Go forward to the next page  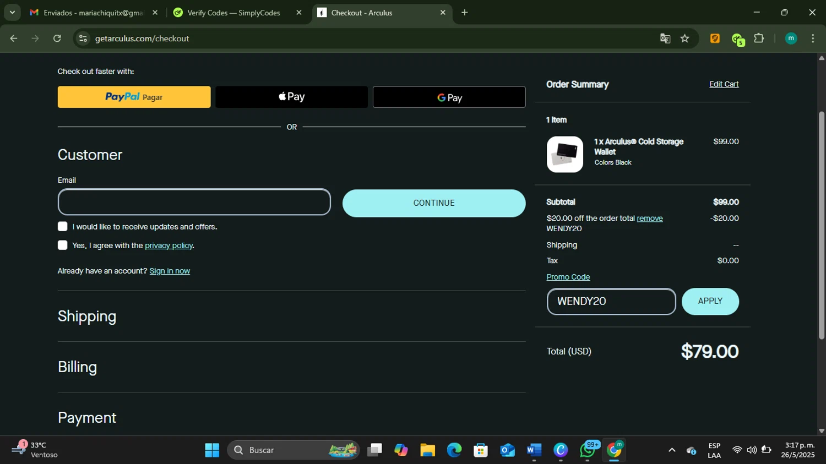(x=35, y=39)
